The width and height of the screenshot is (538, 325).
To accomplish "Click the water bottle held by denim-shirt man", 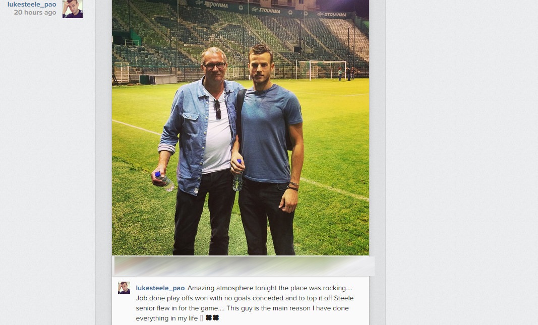I will coord(165,181).
